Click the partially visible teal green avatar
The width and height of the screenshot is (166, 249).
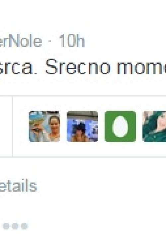click(154, 126)
